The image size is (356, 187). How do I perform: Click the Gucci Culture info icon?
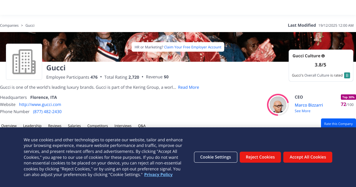(x=323, y=56)
